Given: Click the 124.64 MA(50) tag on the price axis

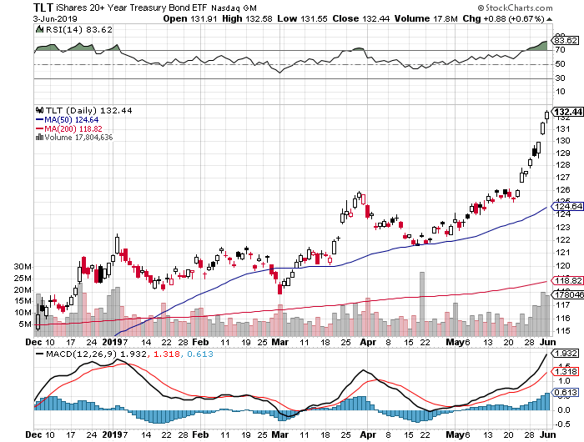Looking at the screenshot, I should (x=567, y=206).
